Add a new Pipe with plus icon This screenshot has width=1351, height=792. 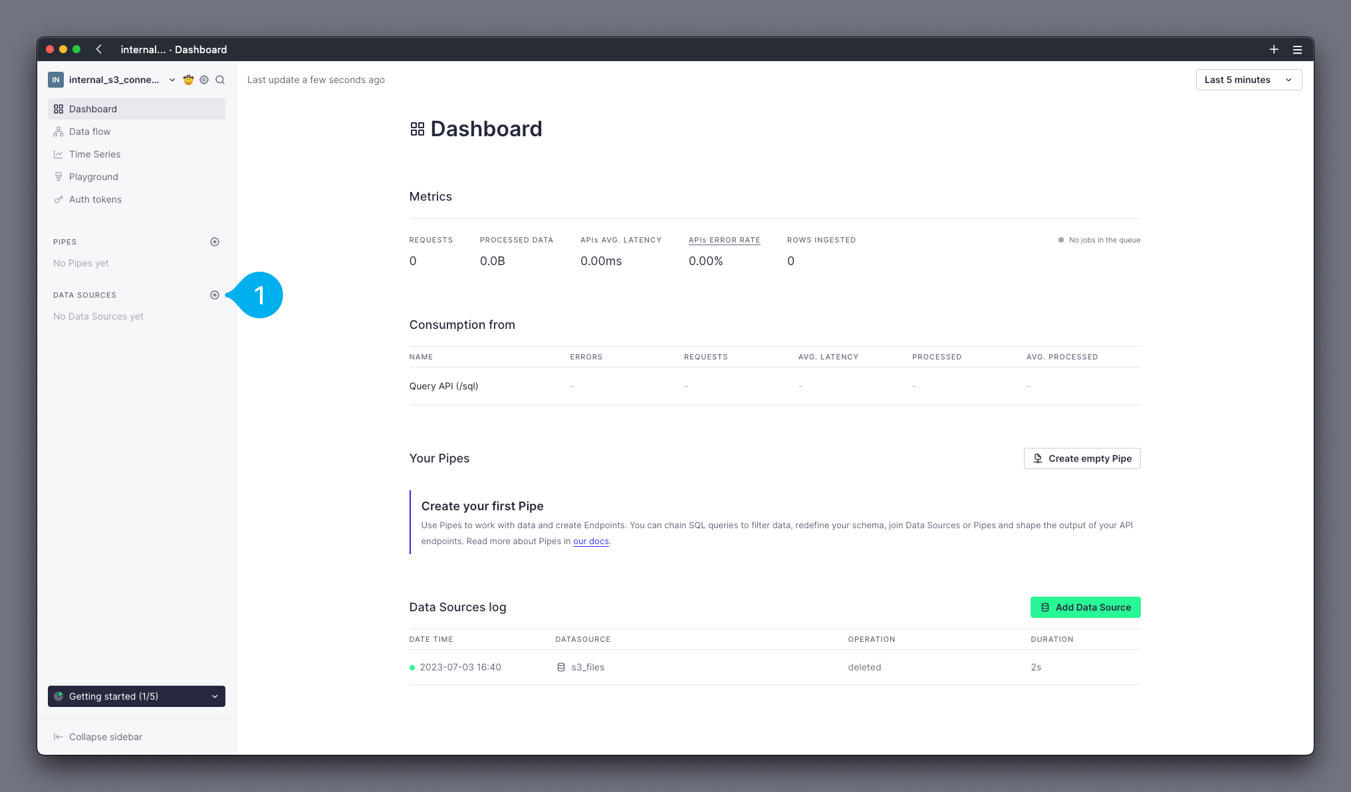(215, 242)
